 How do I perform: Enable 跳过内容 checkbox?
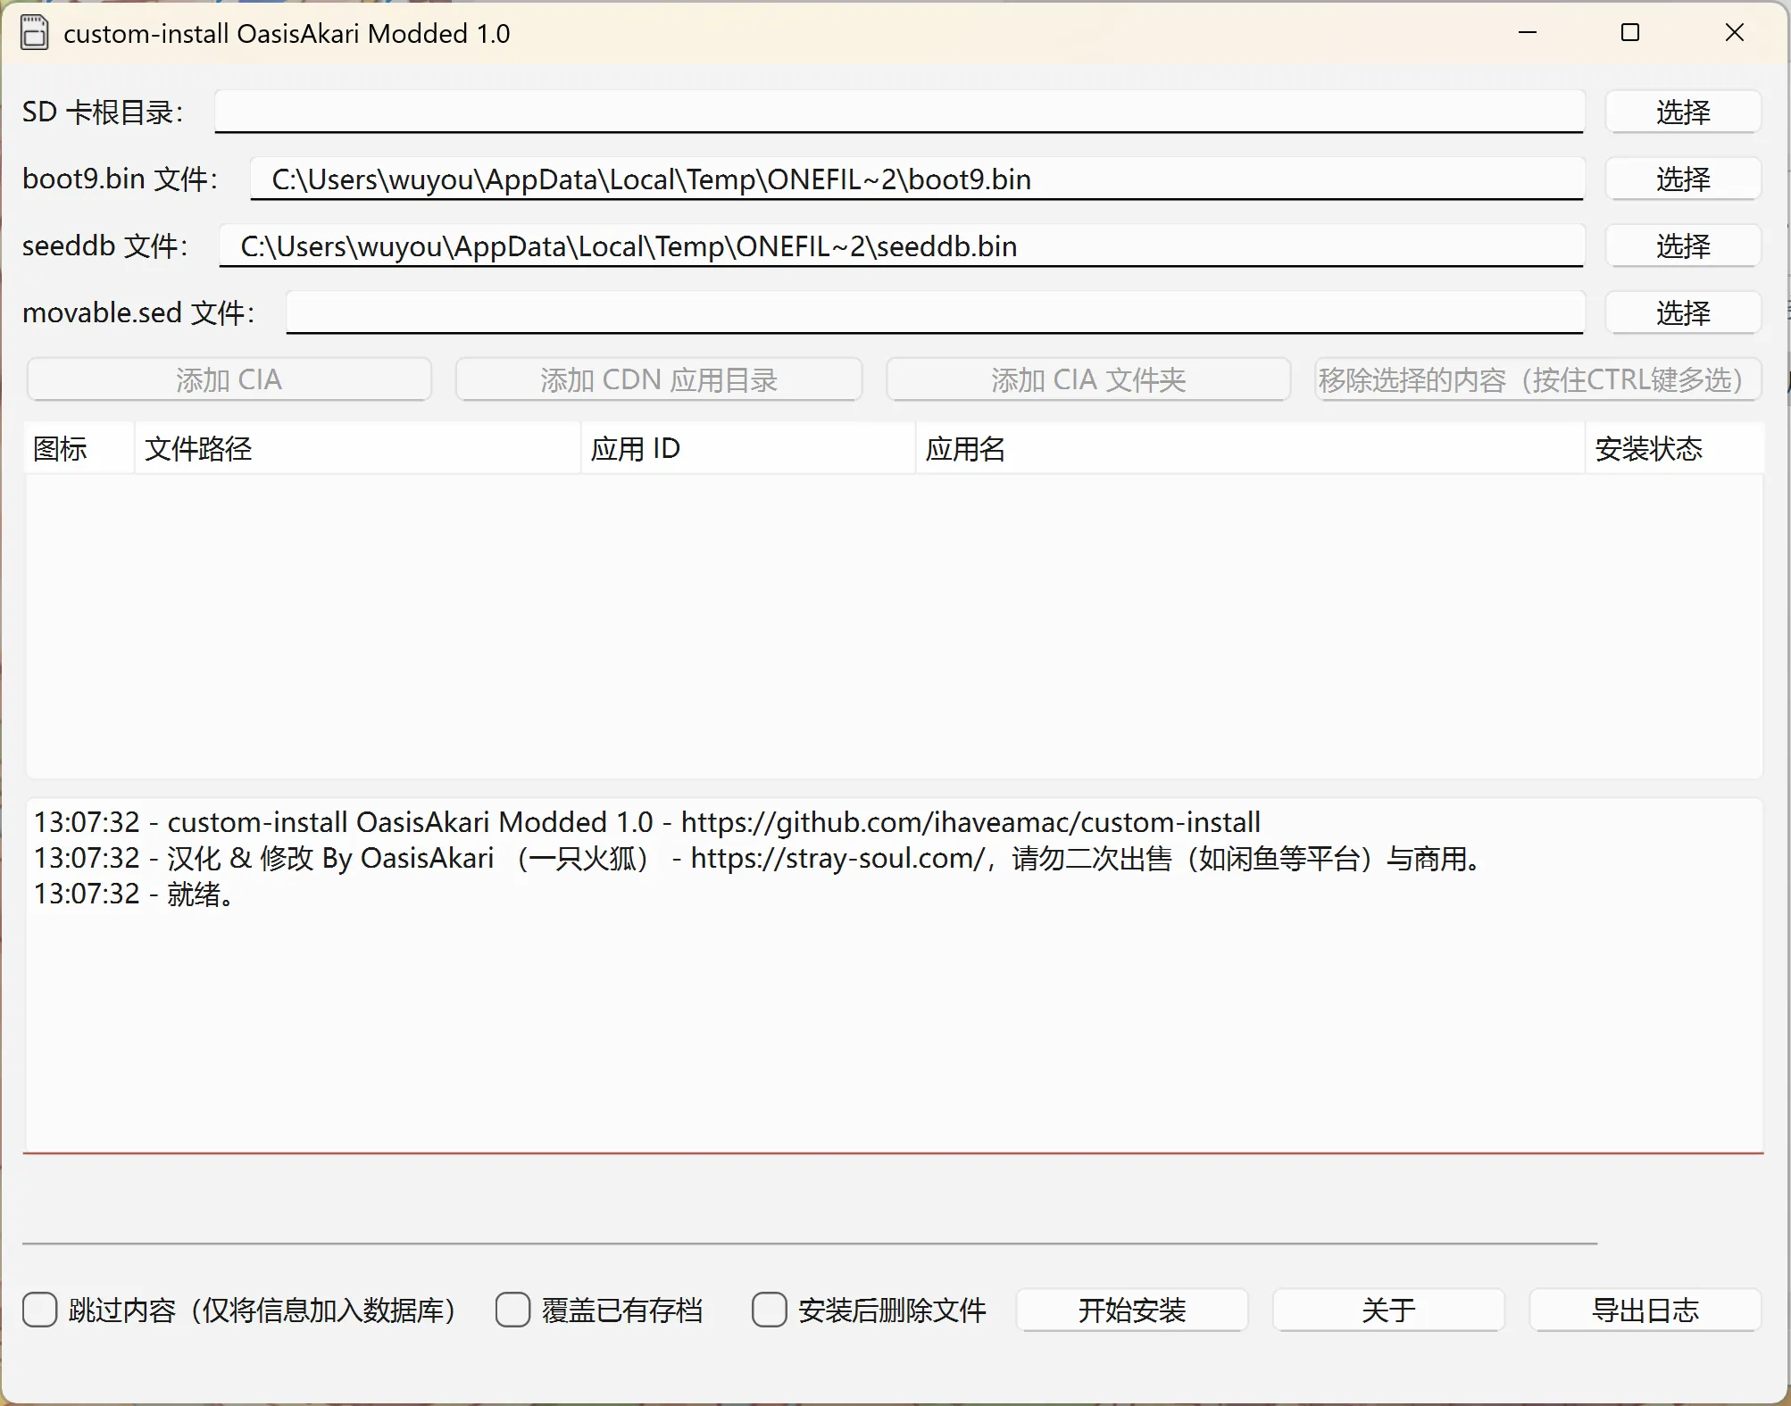coord(40,1310)
